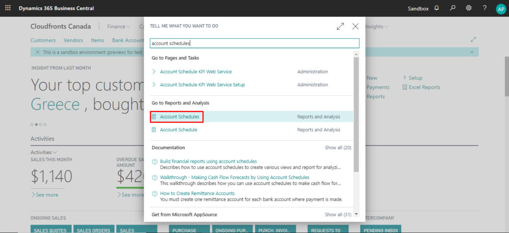Viewport: 509px width, 233px height.
Task: Click Cloudfronts Canada company name
Action: tap(61, 27)
